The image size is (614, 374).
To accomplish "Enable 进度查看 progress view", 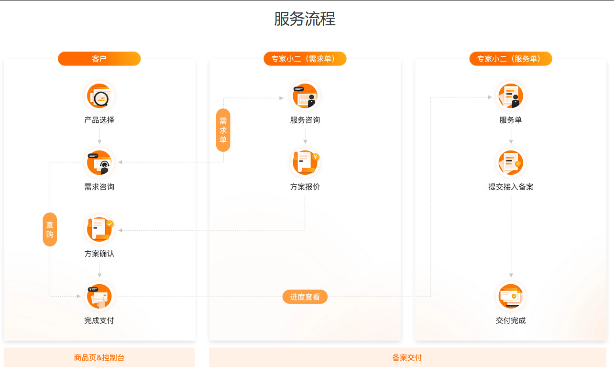I will [305, 297].
